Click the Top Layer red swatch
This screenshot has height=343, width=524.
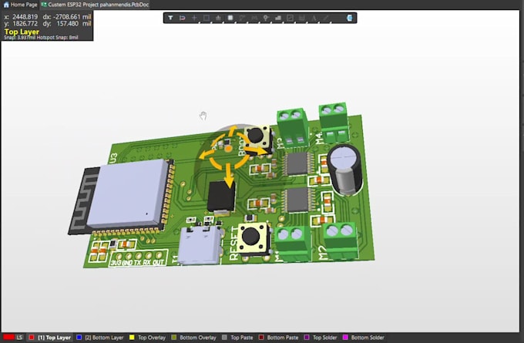[x=32, y=338]
